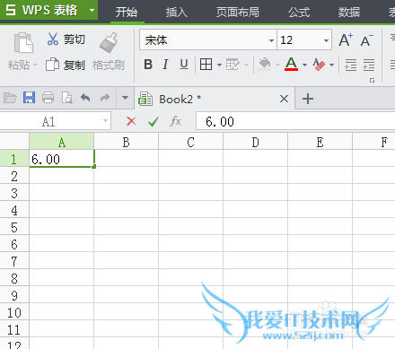Viewport: 395px width, 349px height.
Task: Redo the last action
Action: [105, 98]
